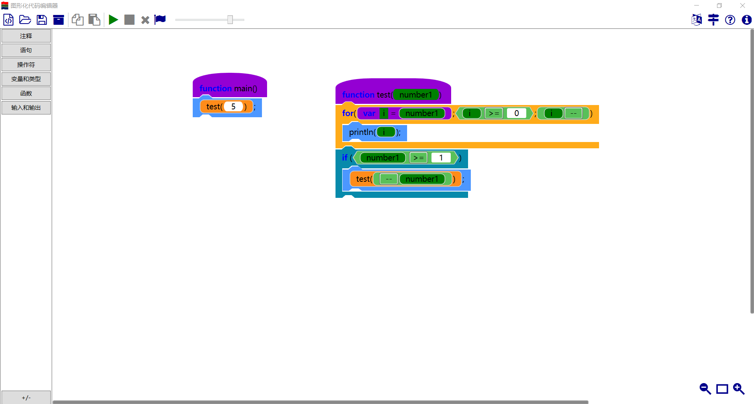Reset canvas zoom to fit
This screenshot has width=754, height=404.
(x=722, y=389)
